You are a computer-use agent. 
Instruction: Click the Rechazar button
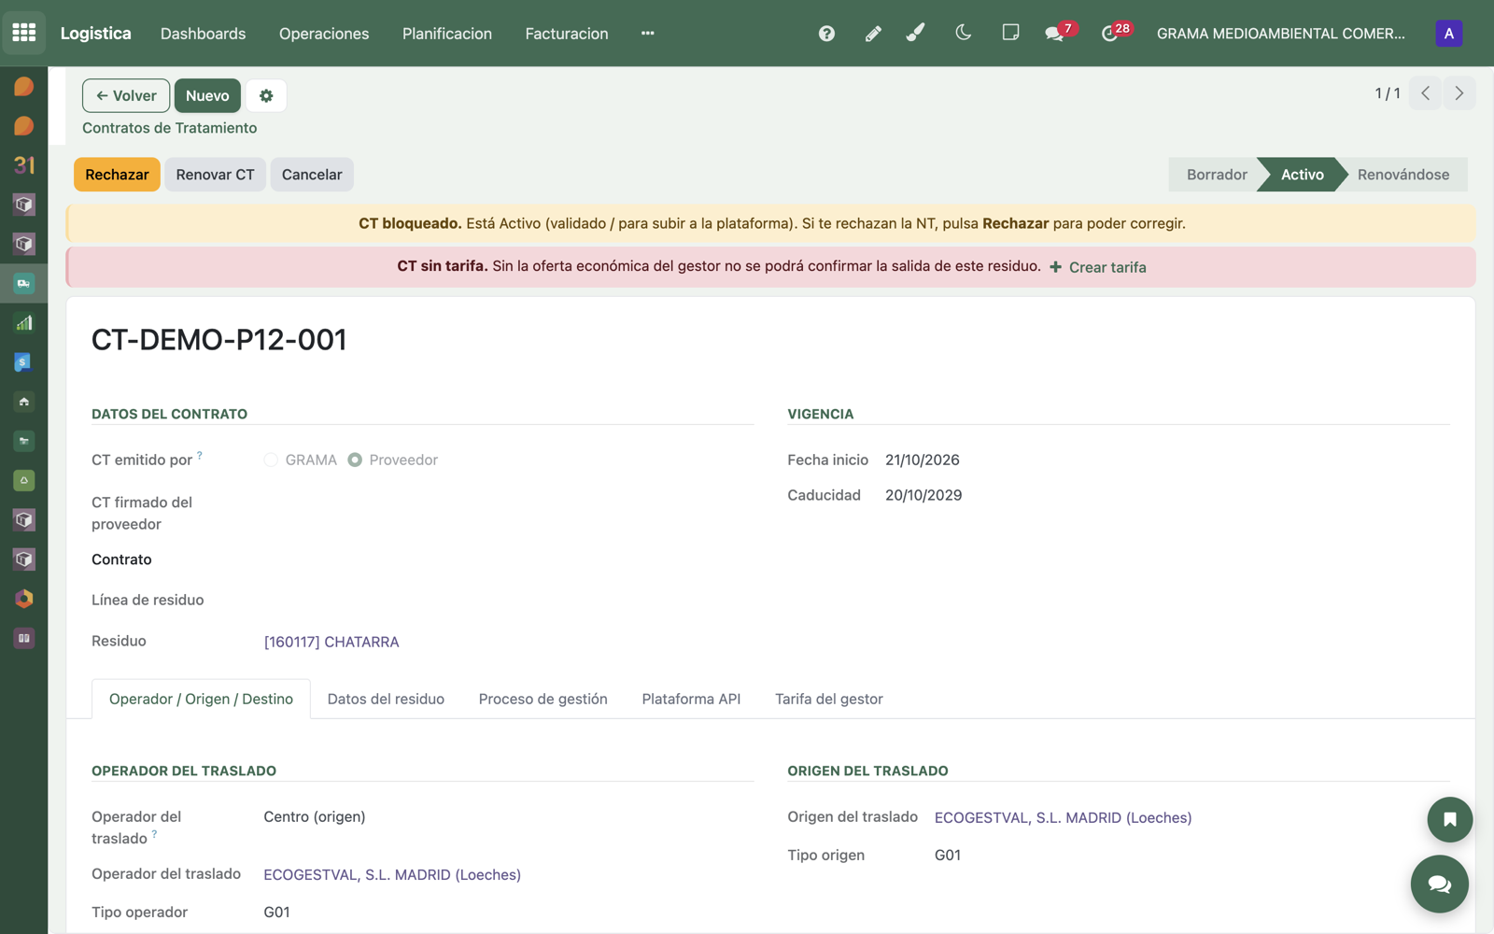[x=117, y=175]
